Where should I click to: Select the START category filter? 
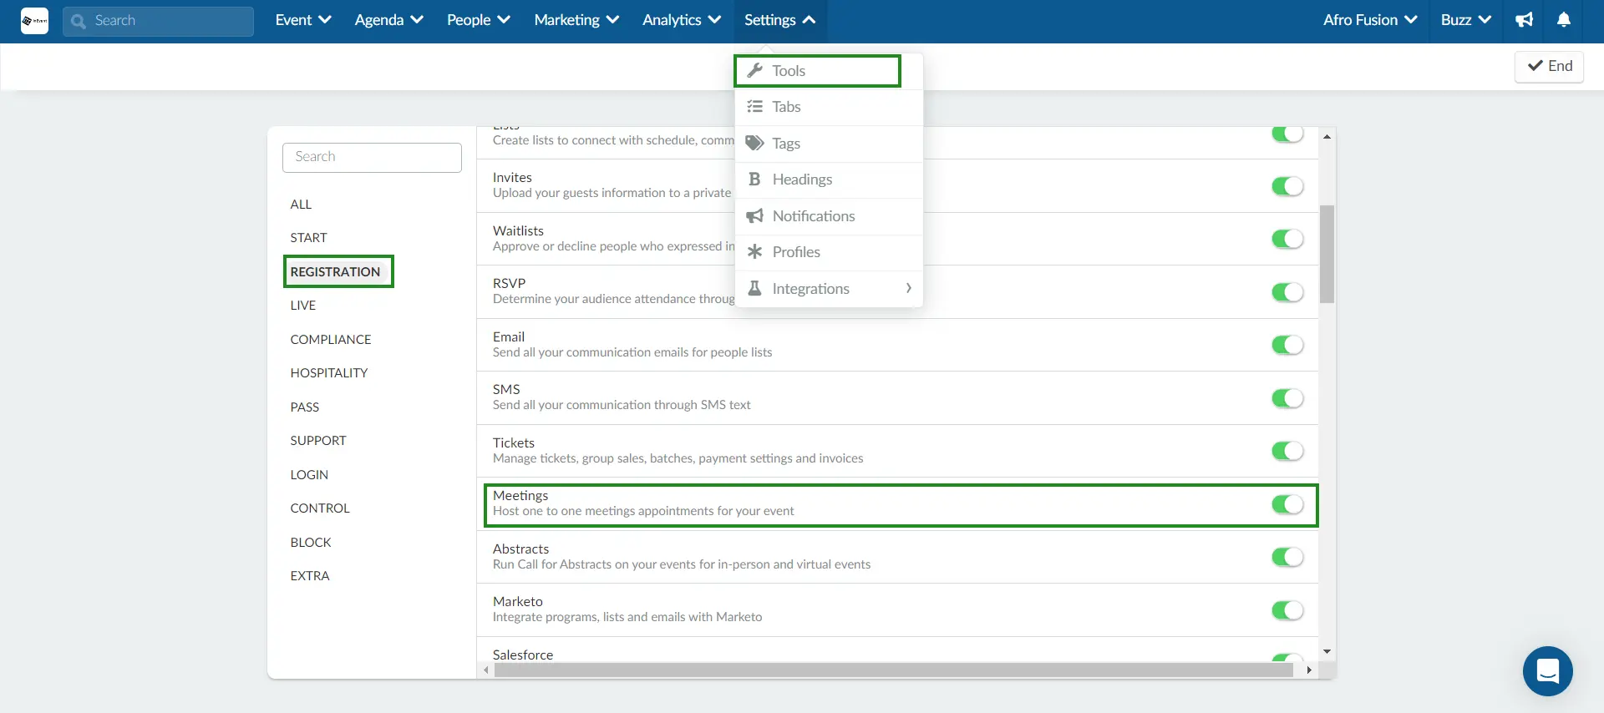tap(308, 238)
